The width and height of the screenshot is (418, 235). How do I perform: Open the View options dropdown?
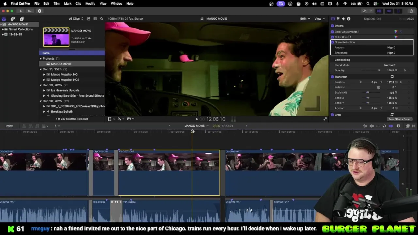tap(319, 19)
